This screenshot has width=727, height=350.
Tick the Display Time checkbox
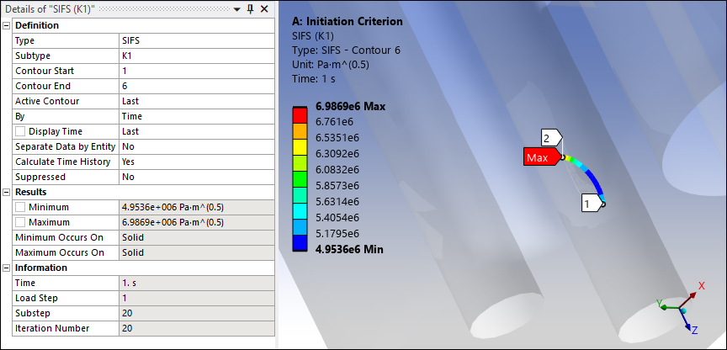[21, 131]
